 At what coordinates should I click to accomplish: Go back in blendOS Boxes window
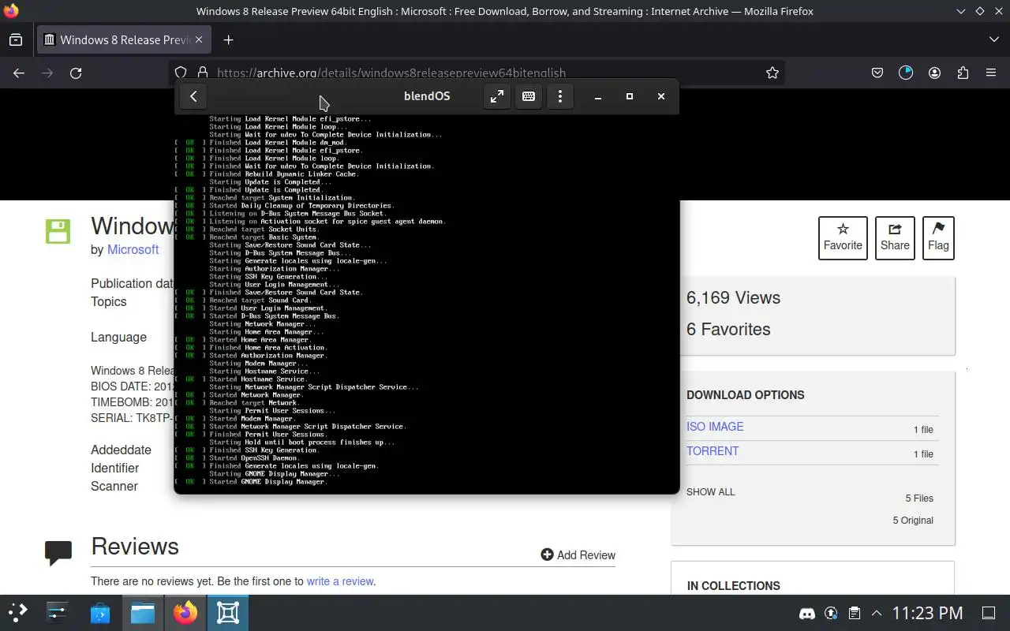pos(193,96)
